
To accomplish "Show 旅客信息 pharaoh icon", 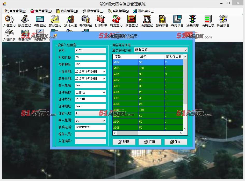I will pos(162,21).
